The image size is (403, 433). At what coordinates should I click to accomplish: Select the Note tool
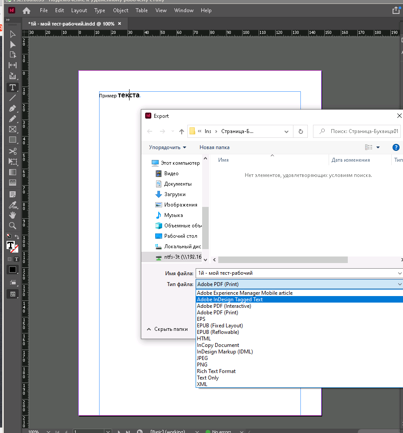[13, 194]
